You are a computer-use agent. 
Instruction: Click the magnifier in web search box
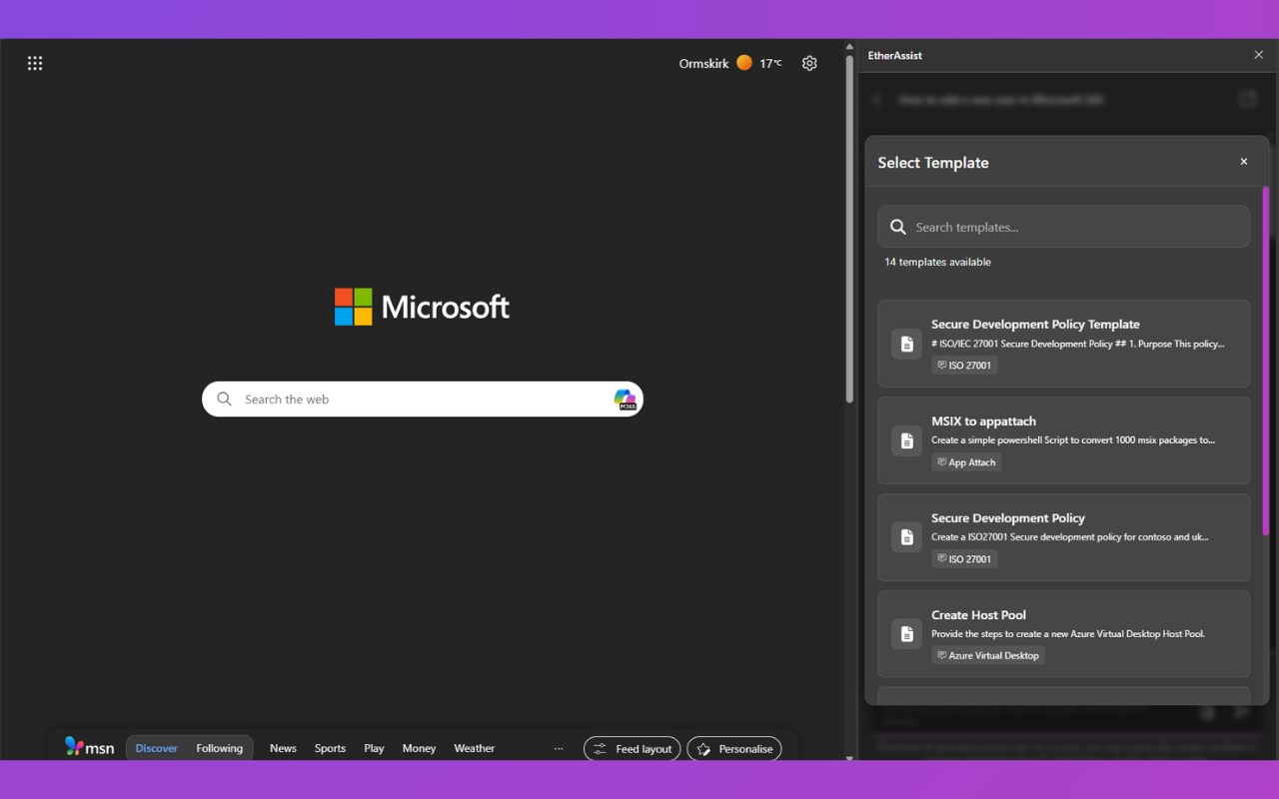(x=225, y=399)
